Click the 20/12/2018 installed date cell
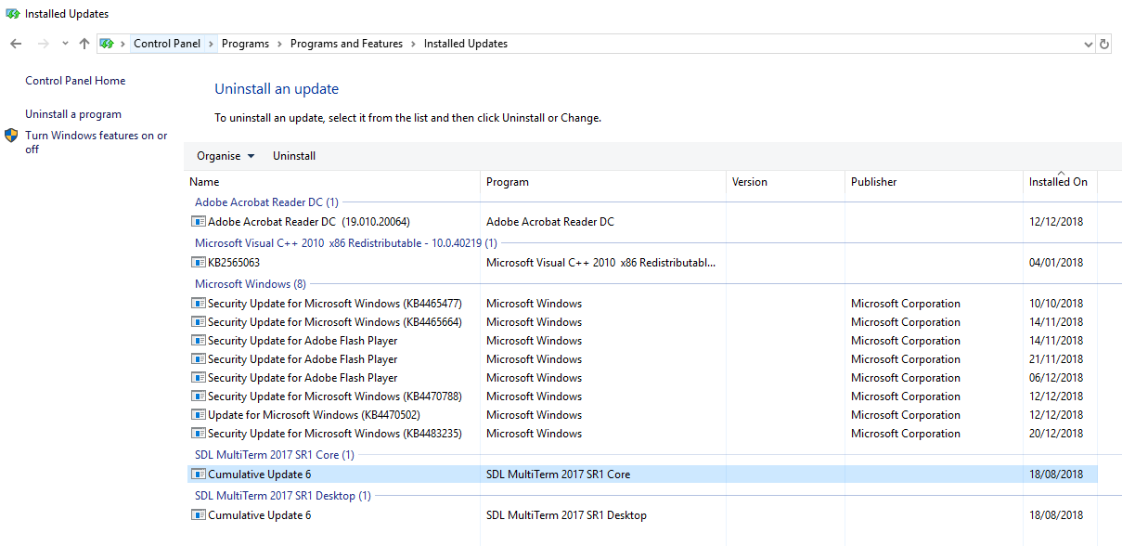Viewport: 1122px width, 546px height. [x=1056, y=434]
